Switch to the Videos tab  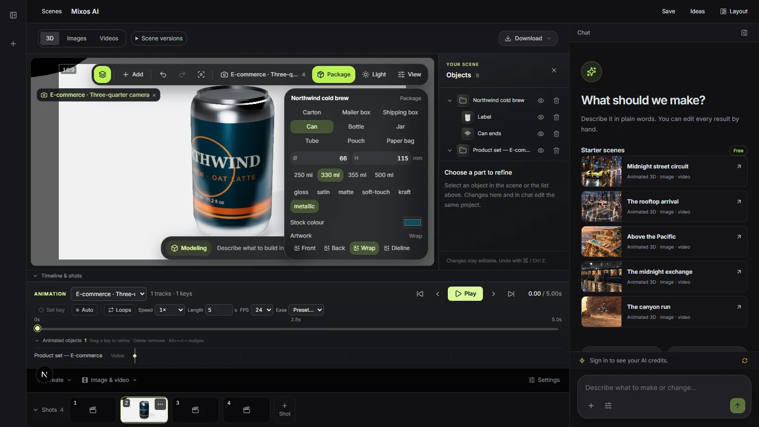tap(109, 38)
